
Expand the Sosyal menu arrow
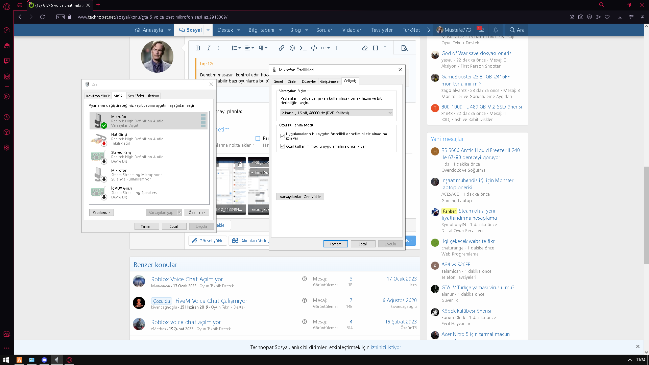tap(208, 30)
